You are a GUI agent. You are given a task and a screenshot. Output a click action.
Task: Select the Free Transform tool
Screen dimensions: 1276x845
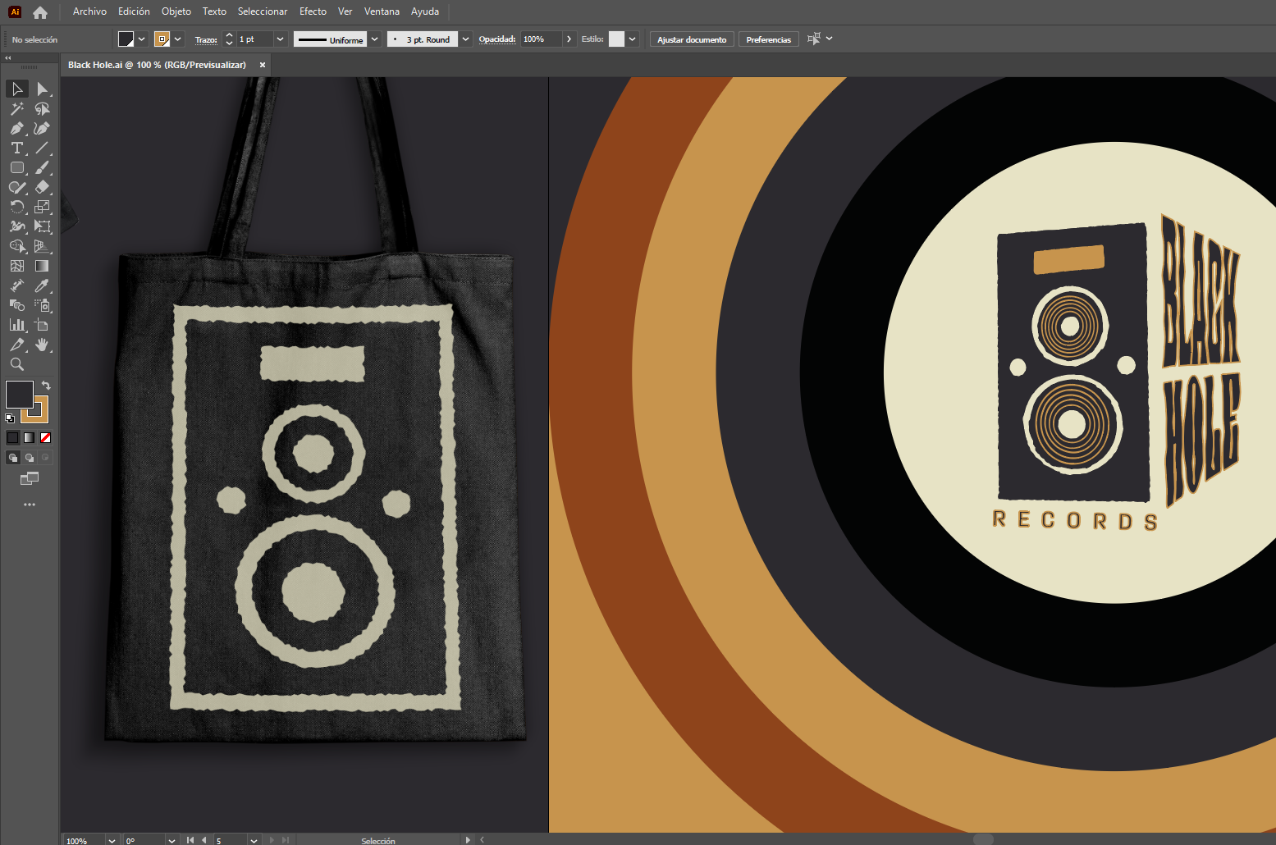pos(42,226)
